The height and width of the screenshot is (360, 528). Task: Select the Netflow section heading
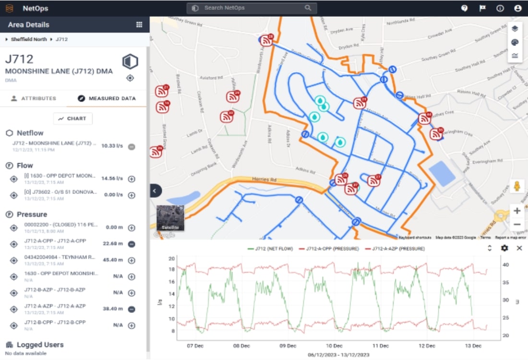[x=30, y=133]
